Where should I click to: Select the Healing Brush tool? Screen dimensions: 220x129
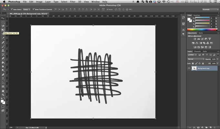coord(3,43)
